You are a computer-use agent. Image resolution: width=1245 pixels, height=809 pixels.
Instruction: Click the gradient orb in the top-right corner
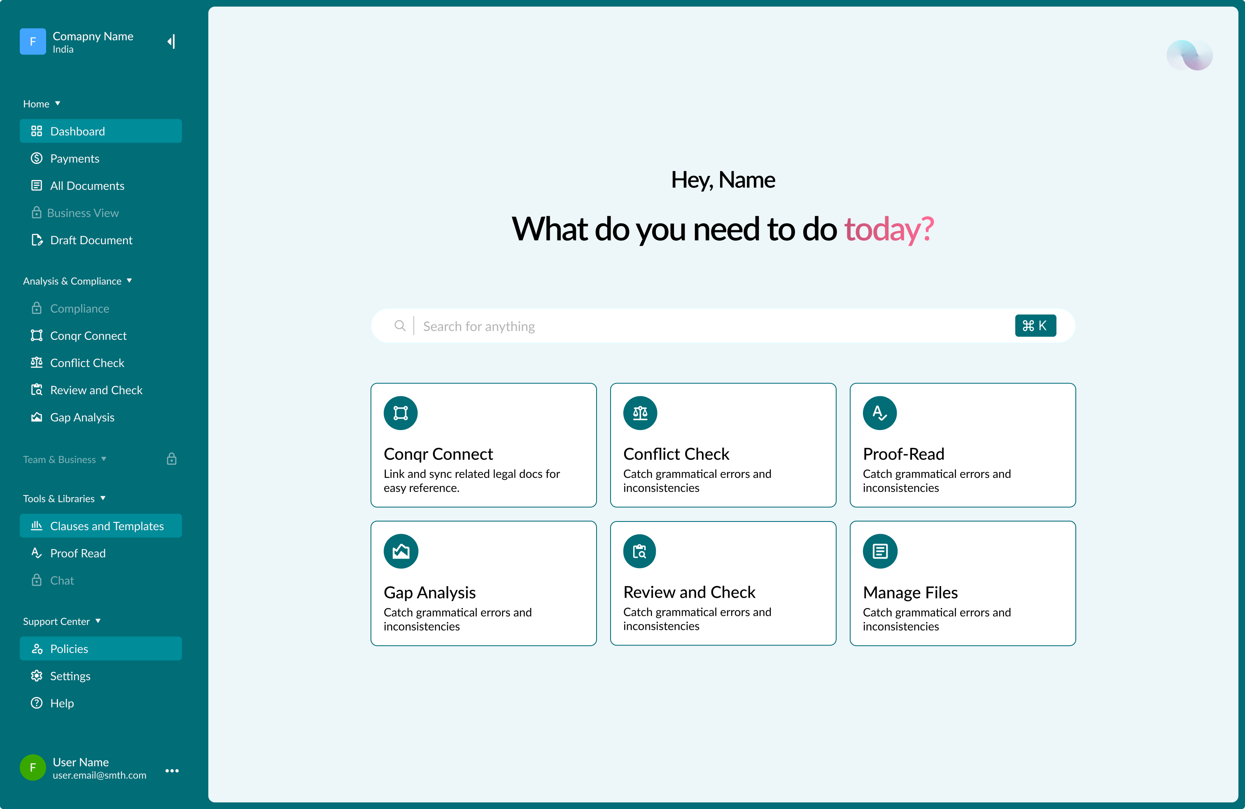coord(1189,55)
